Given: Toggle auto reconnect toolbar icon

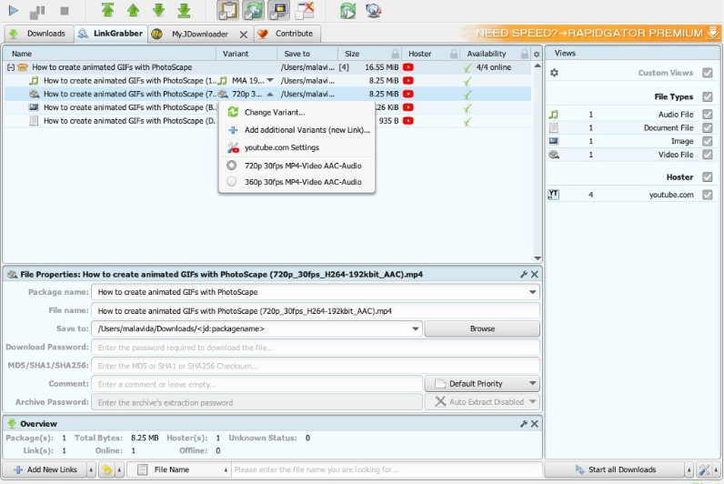Looking at the screenshot, I should [x=254, y=10].
